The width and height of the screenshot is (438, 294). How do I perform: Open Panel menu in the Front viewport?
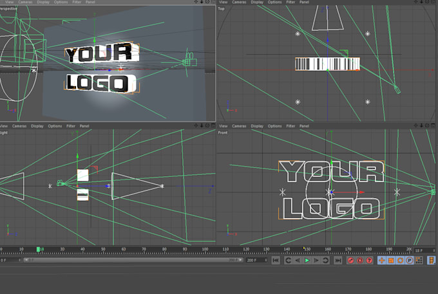tap(304, 126)
